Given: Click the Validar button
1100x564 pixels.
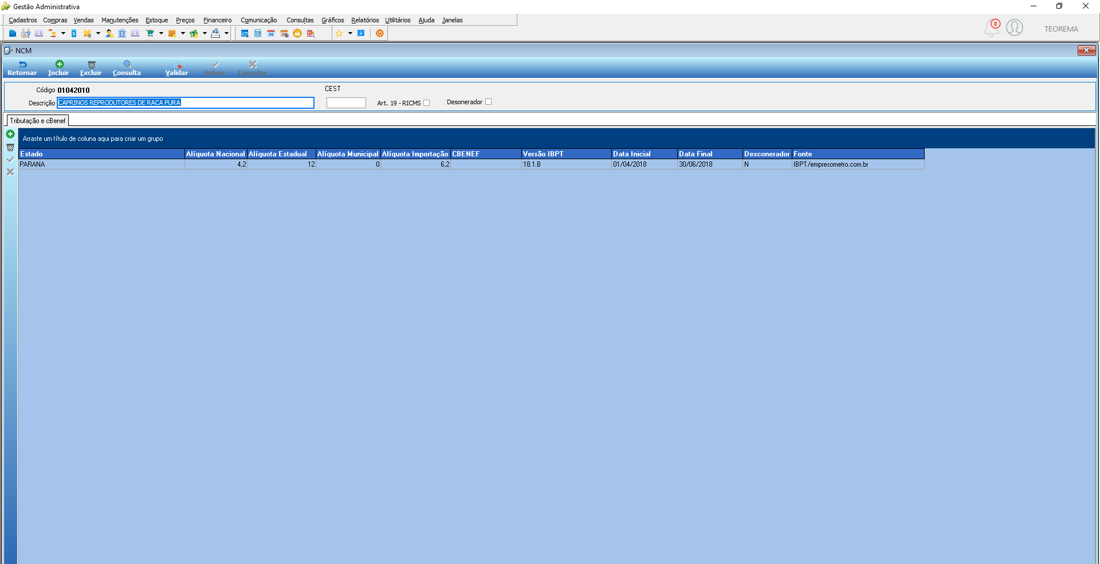Looking at the screenshot, I should (x=176, y=68).
